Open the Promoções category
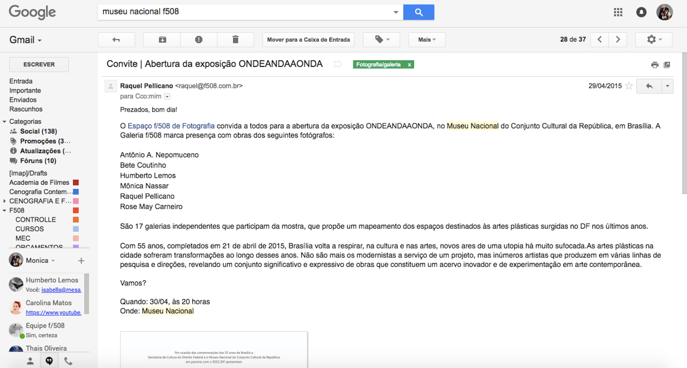Viewport: 687px width, 368px height. (45, 141)
